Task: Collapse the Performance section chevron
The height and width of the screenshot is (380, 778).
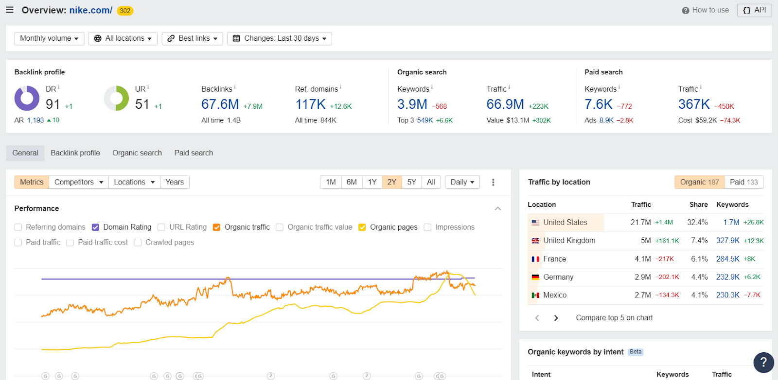Action: (497, 209)
